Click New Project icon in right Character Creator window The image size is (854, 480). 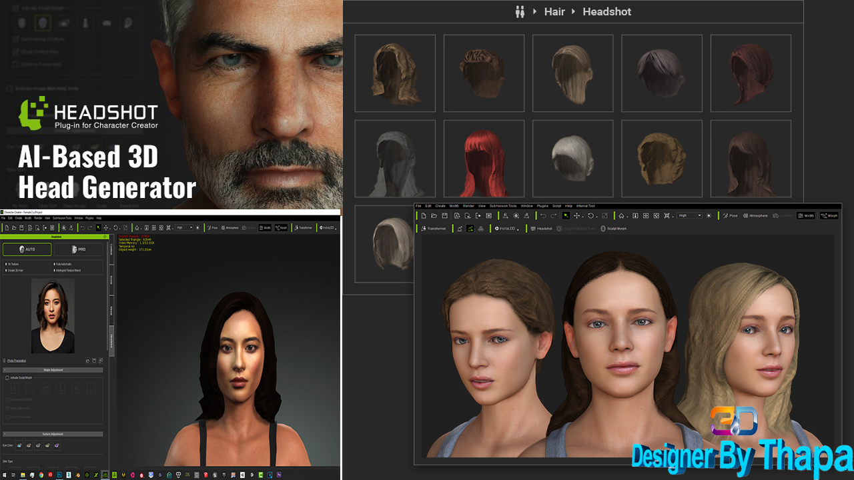424,215
